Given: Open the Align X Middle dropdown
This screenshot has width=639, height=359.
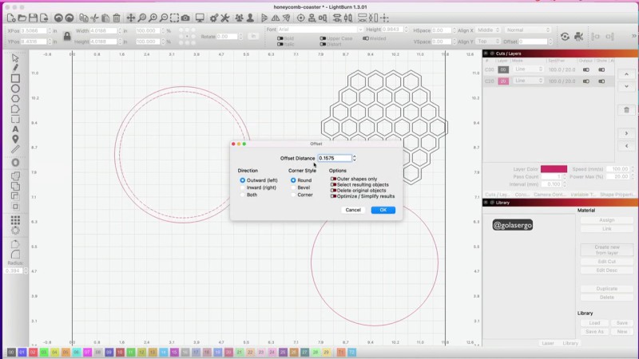Looking at the screenshot, I should [489, 30].
